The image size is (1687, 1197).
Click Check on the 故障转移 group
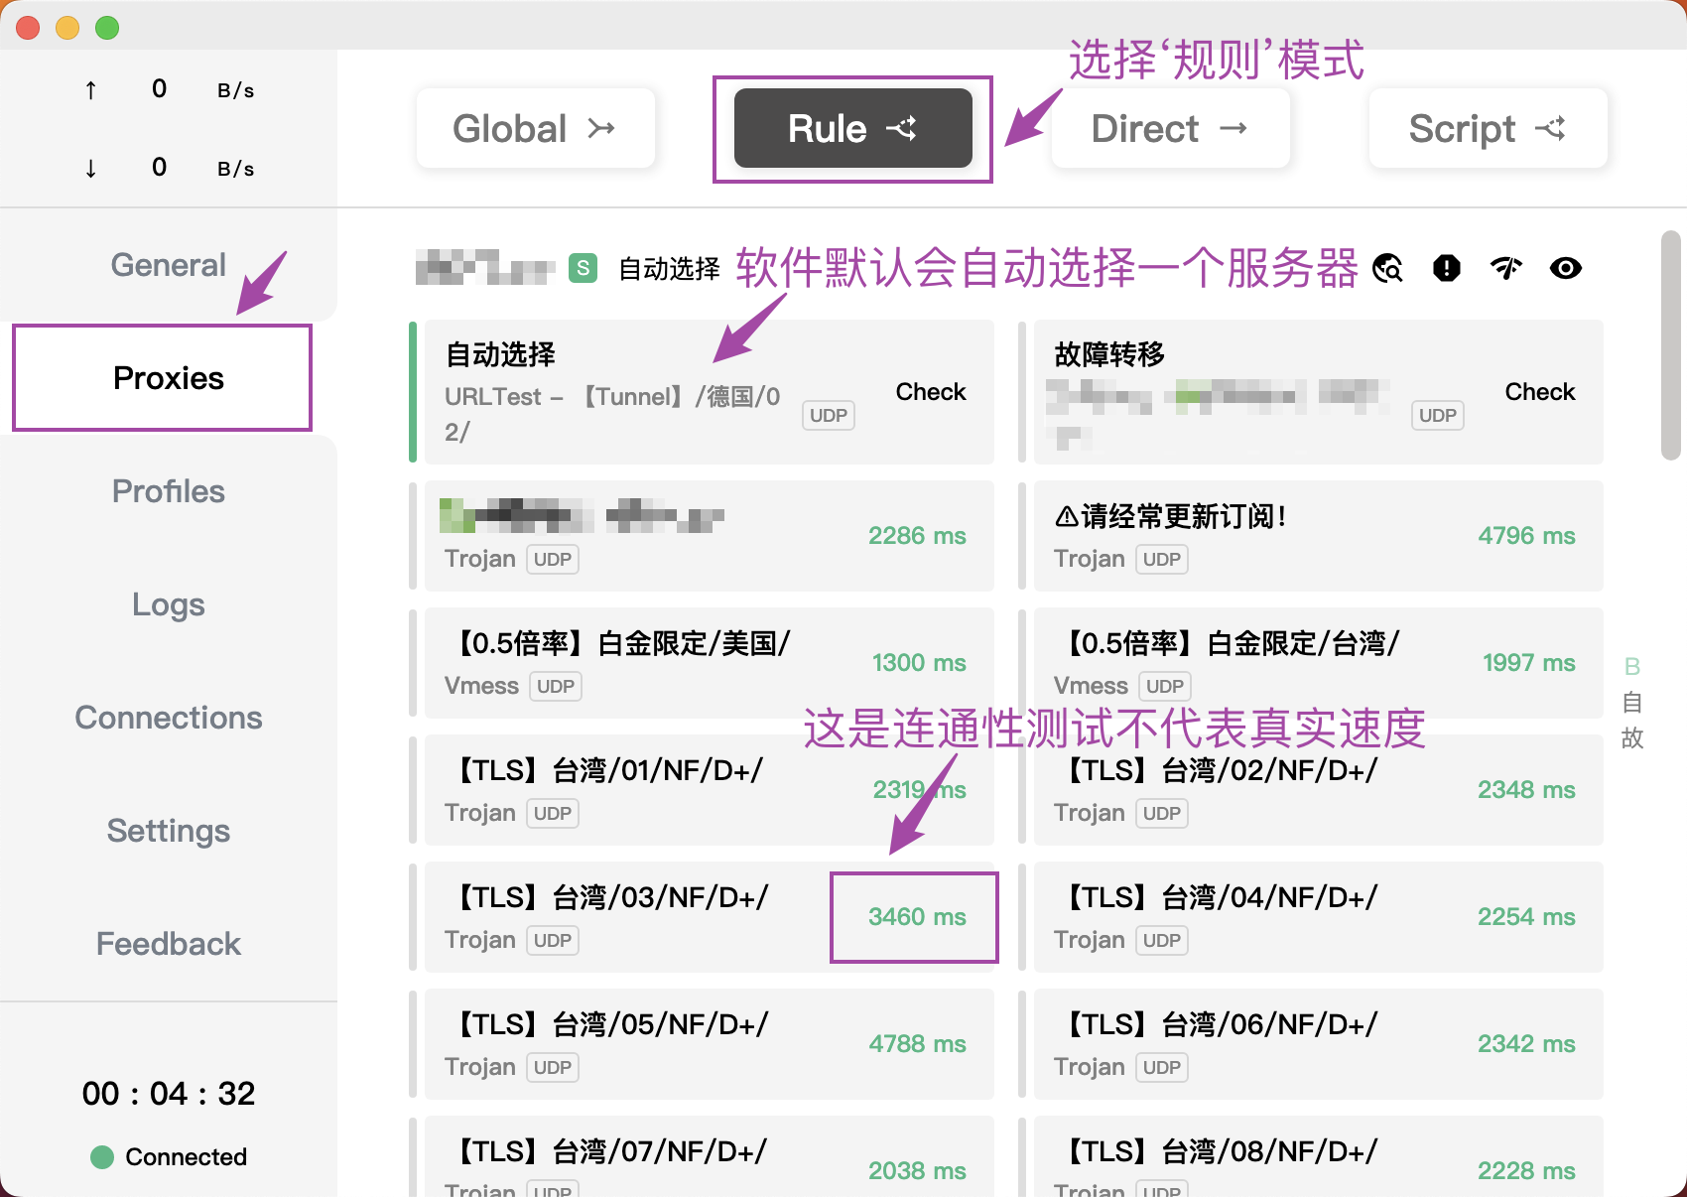(x=1539, y=392)
